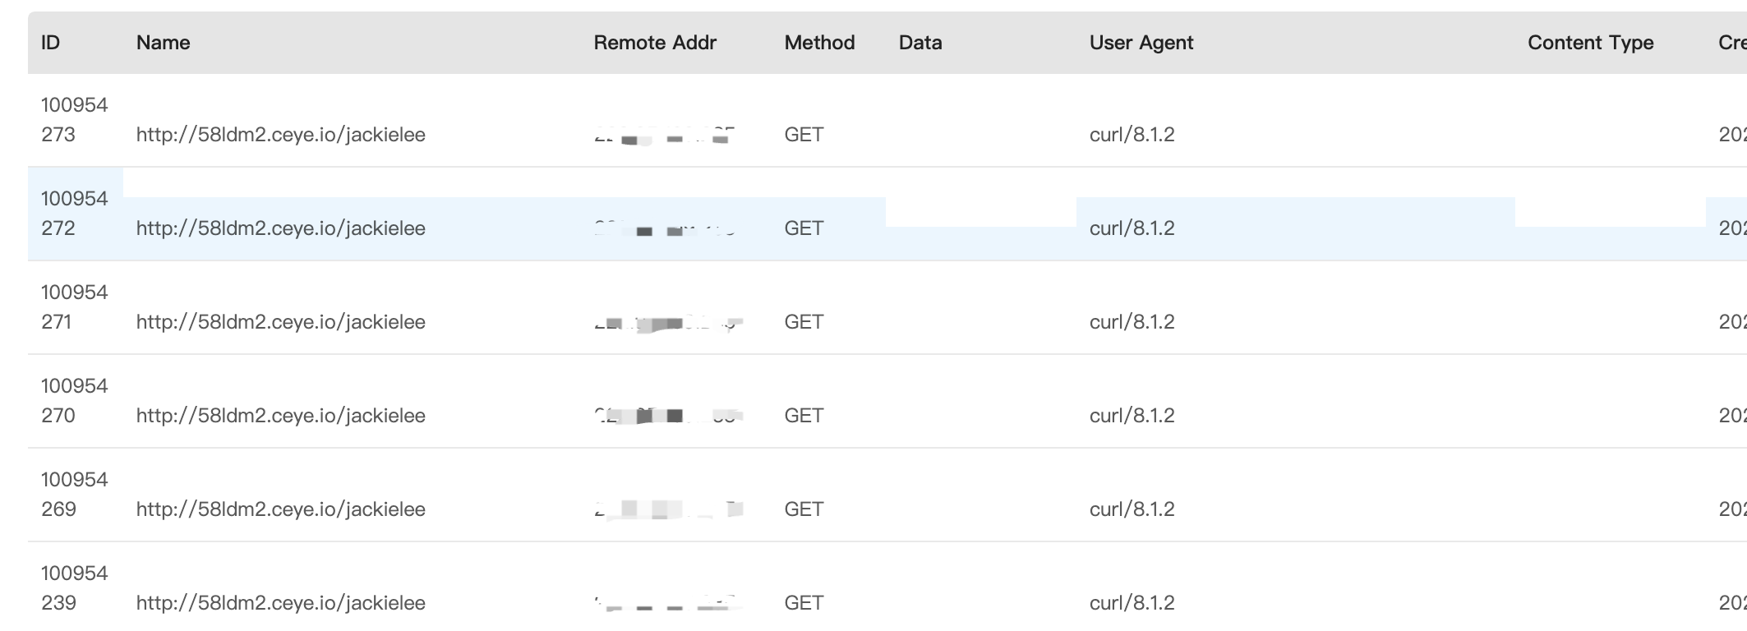Click the URL name in row 100954239
Viewport: 1747px width, 631px height.
281,603
